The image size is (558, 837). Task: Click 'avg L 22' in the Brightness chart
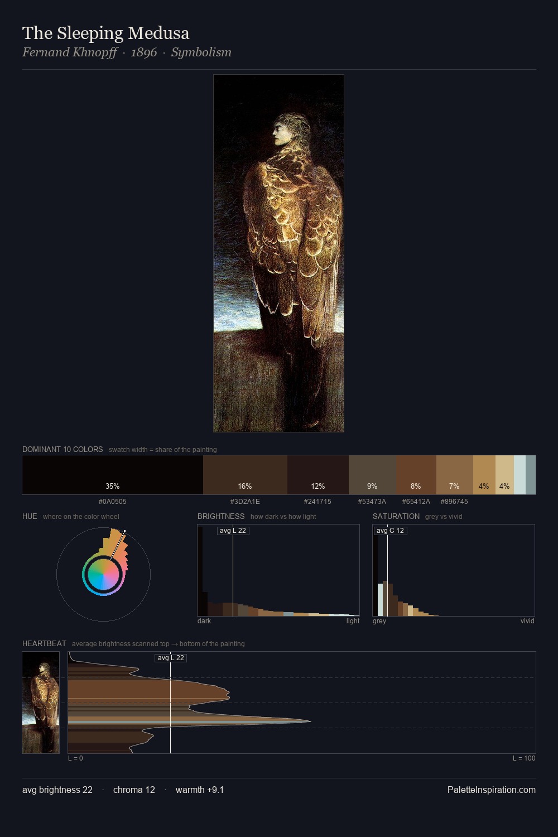(x=233, y=531)
